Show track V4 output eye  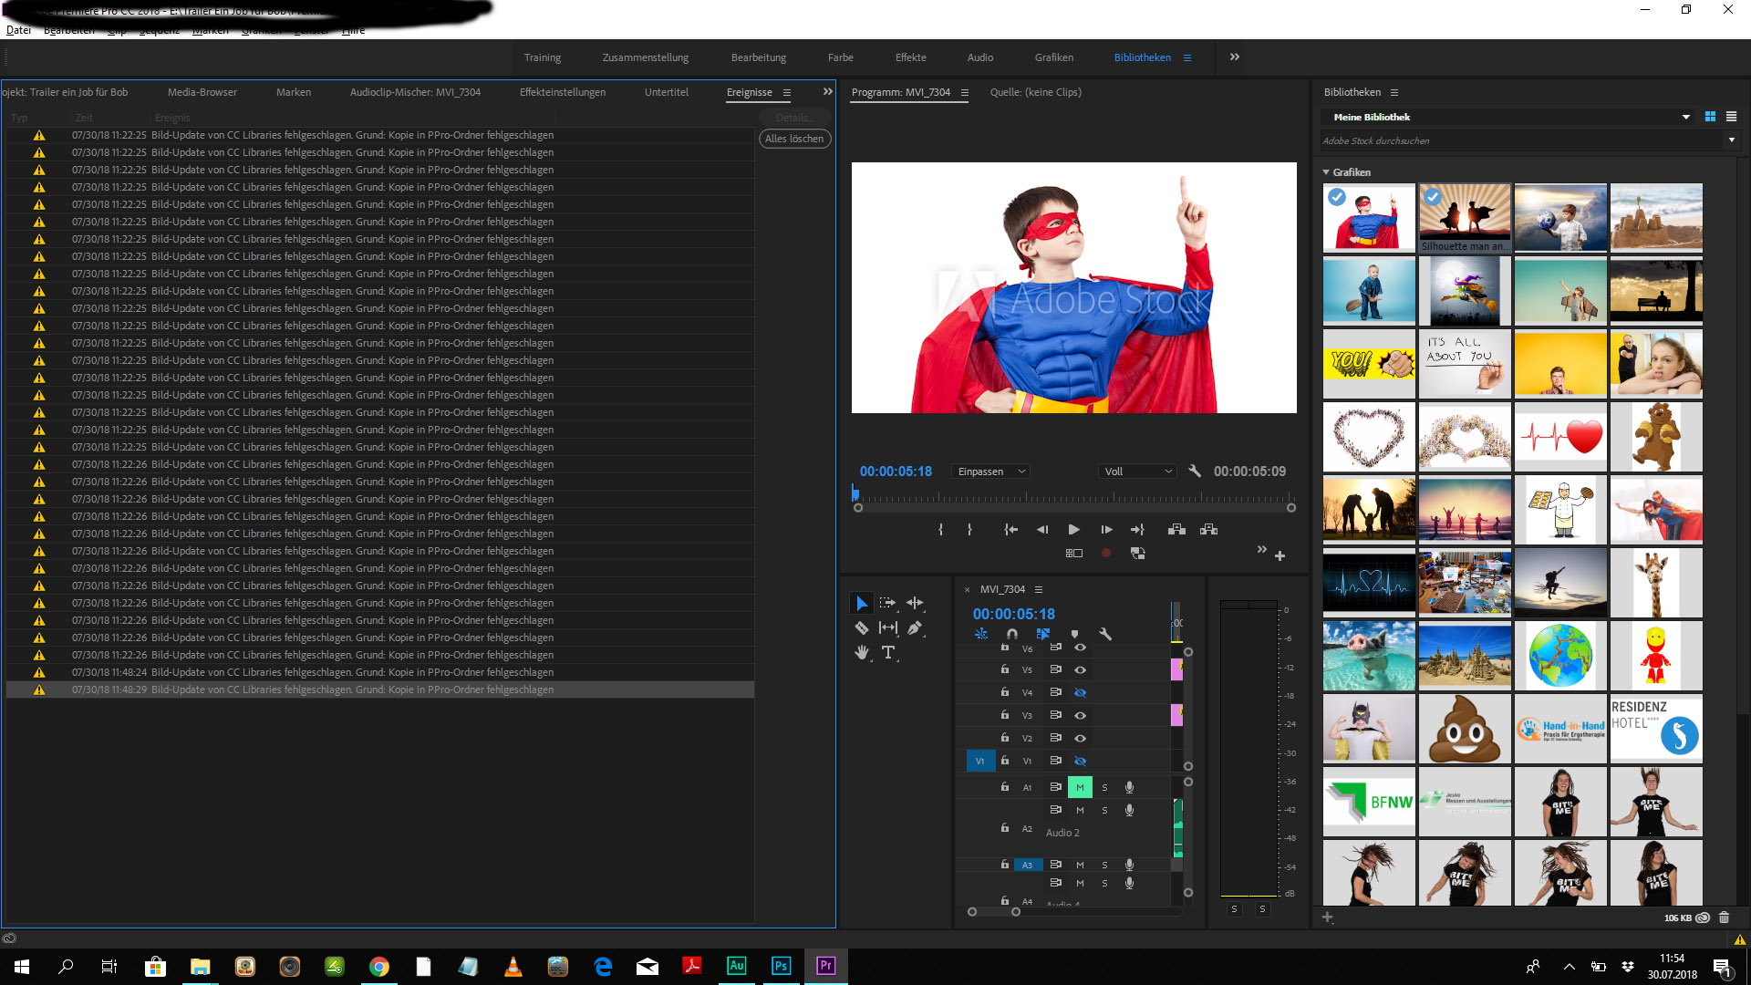[x=1080, y=692]
